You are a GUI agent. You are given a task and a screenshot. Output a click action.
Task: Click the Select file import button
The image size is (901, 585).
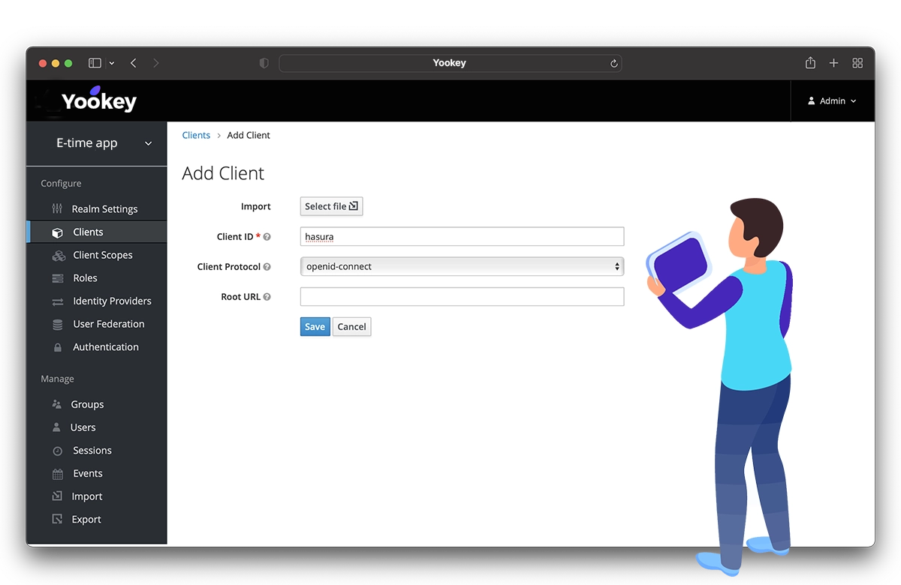tap(331, 206)
